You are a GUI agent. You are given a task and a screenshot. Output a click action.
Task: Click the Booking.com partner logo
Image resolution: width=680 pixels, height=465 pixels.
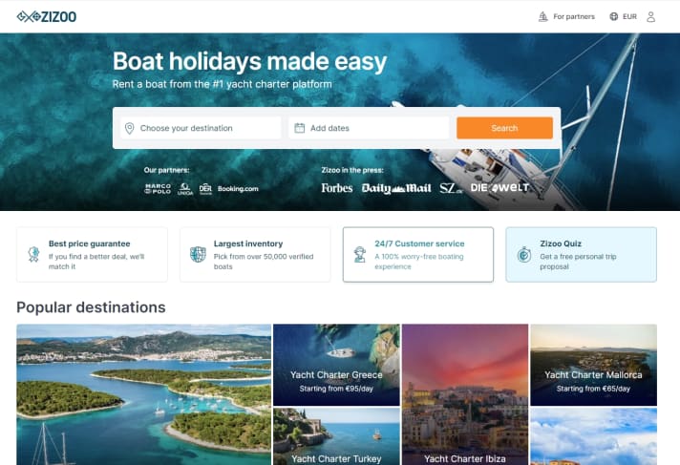click(x=238, y=189)
